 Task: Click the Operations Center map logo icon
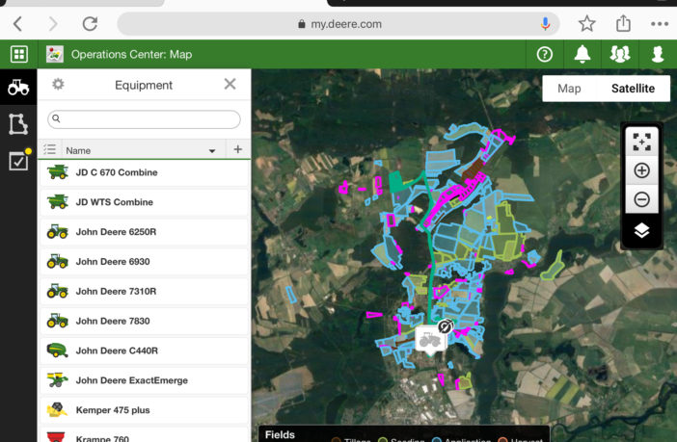pos(55,54)
